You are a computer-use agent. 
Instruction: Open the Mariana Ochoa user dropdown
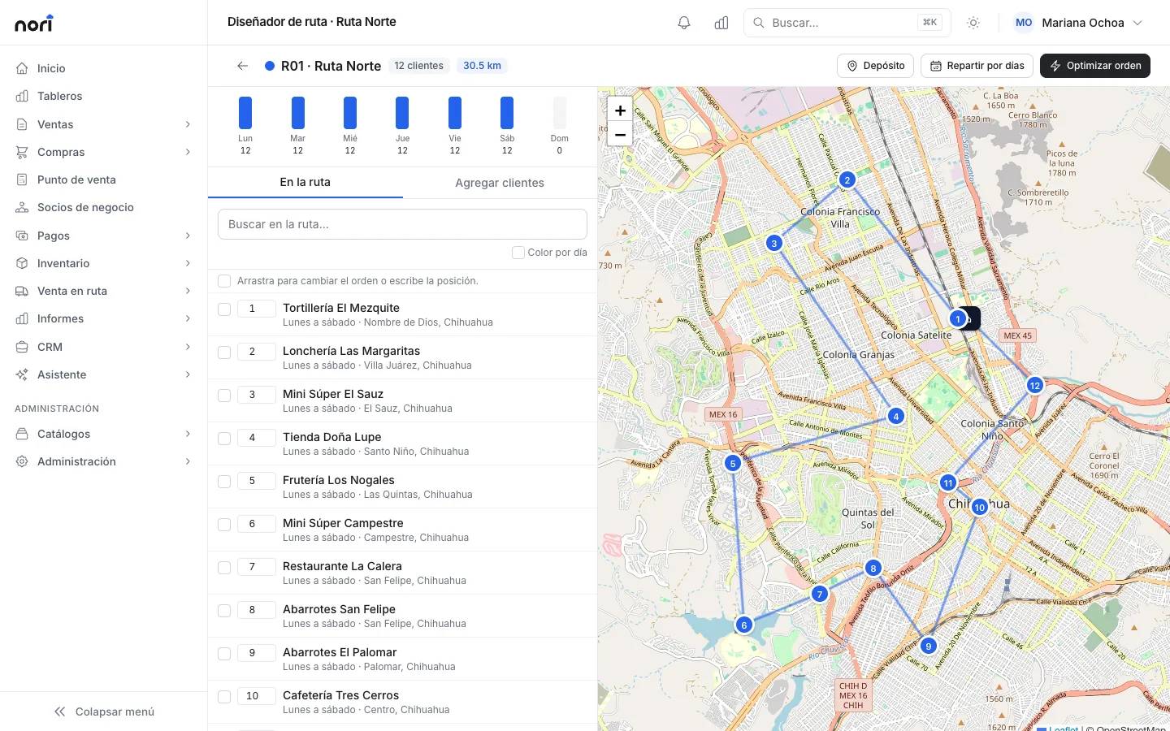(1079, 23)
